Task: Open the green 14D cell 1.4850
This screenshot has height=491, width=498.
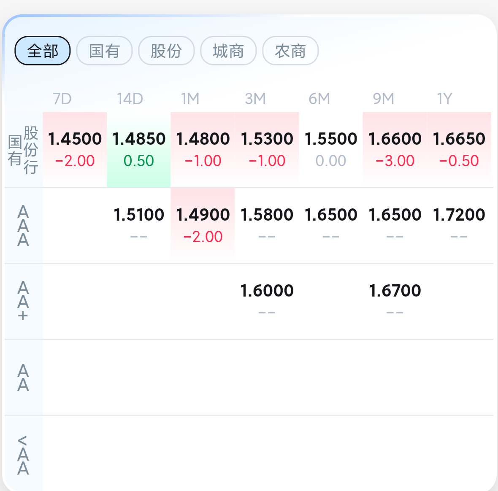Action: point(139,149)
